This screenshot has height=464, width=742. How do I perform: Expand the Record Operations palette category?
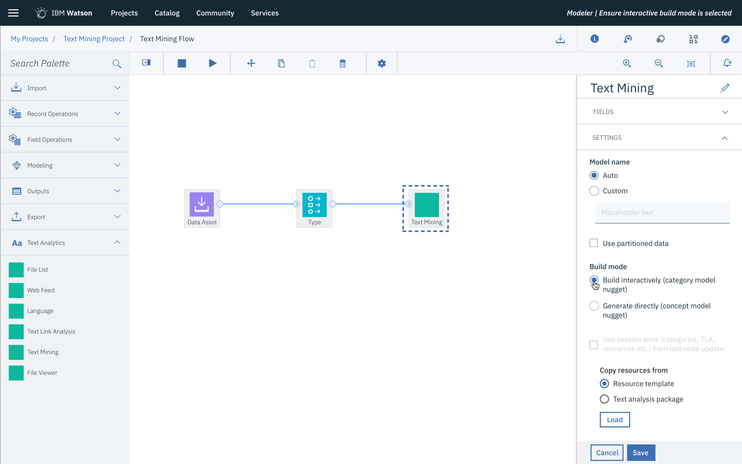pos(65,113)
